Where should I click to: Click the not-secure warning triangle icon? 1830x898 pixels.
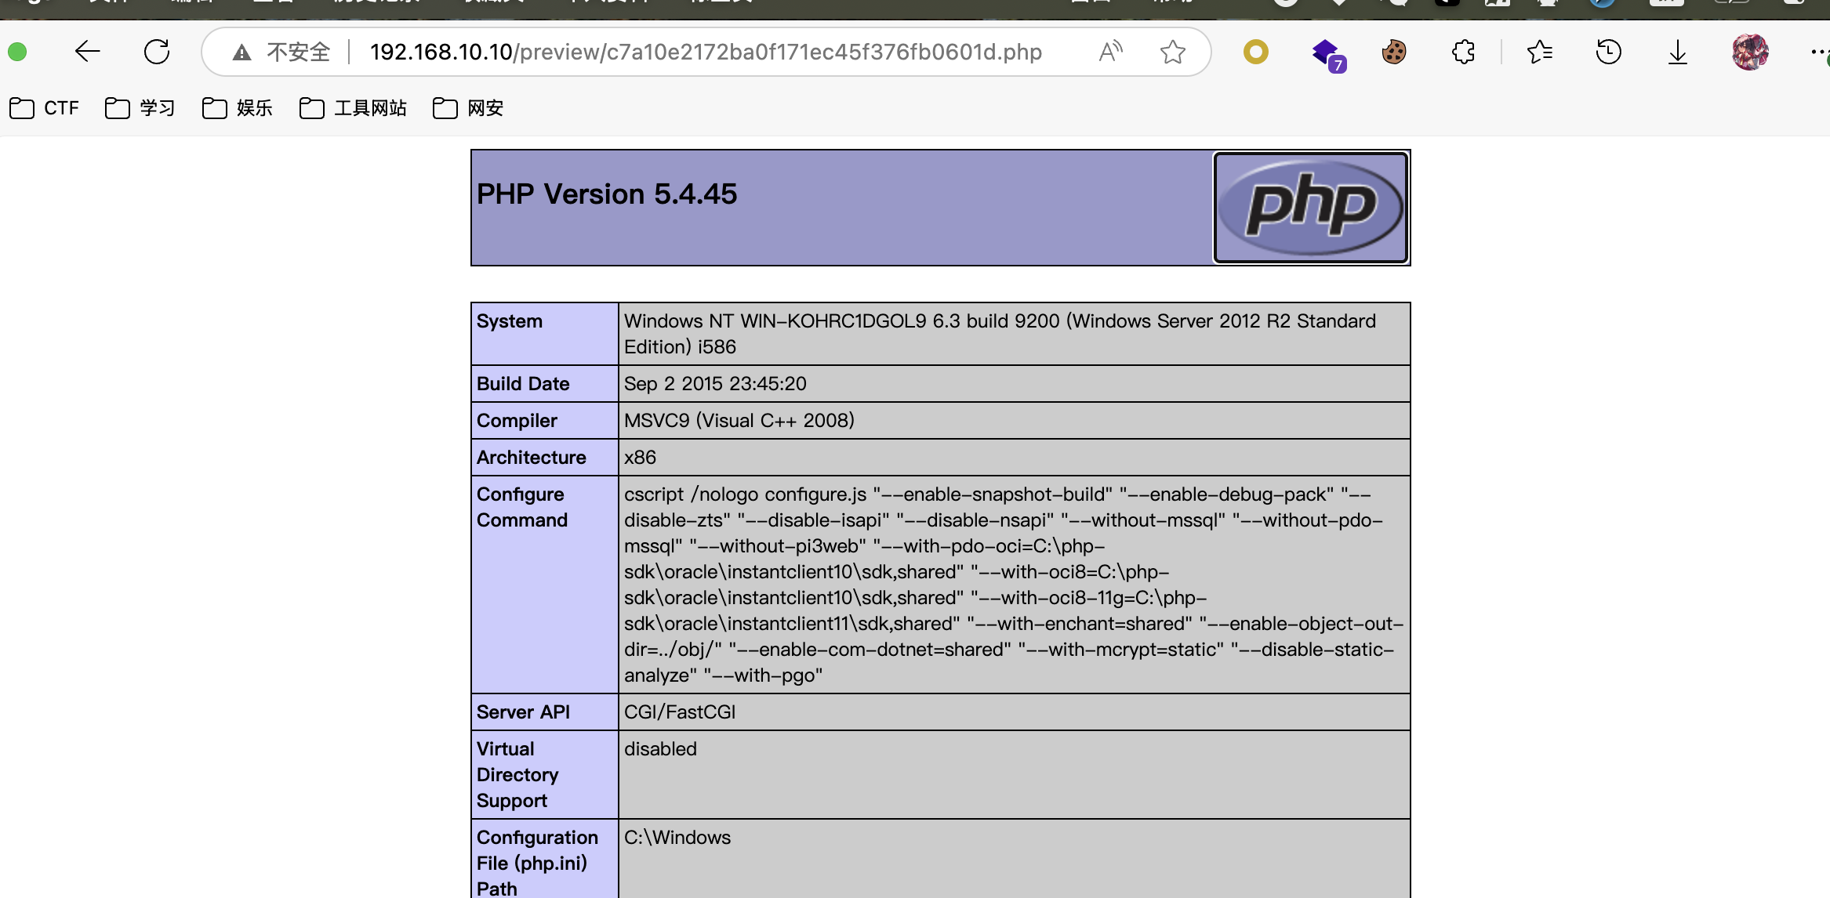(x=241, y=53)
